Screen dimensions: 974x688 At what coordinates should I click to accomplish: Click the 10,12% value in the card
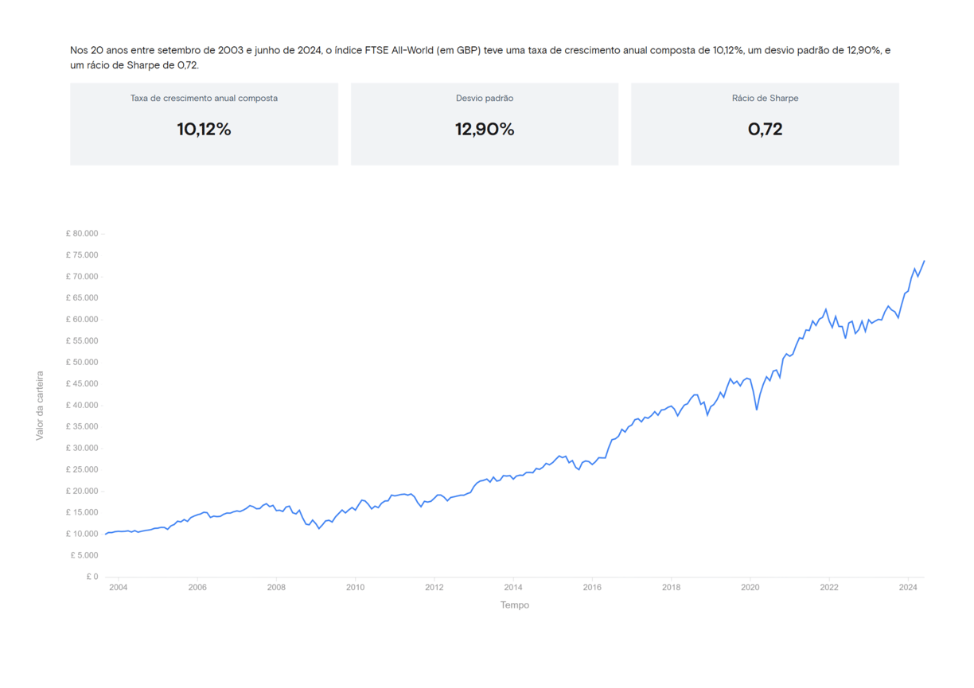(204, 130)
